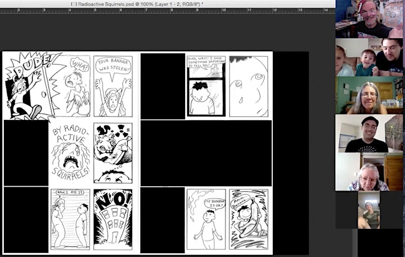The height and width of the screenshot is (257, 405).
Task: Click the "DUDE, WAIT! I HAVE SOMETHING IMPORTANT" panel
Action: pos(206,85)
